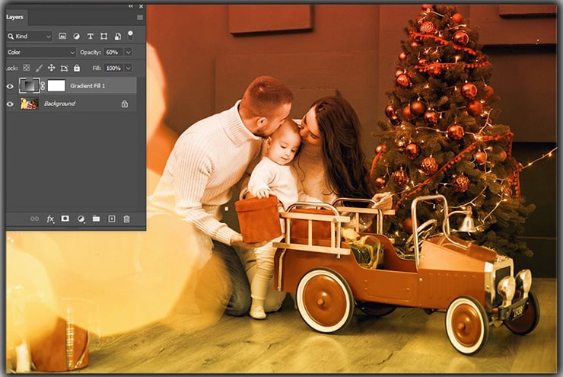Close the Layers panel
Viewport: 563px width, 377px height.
[141, 6]
